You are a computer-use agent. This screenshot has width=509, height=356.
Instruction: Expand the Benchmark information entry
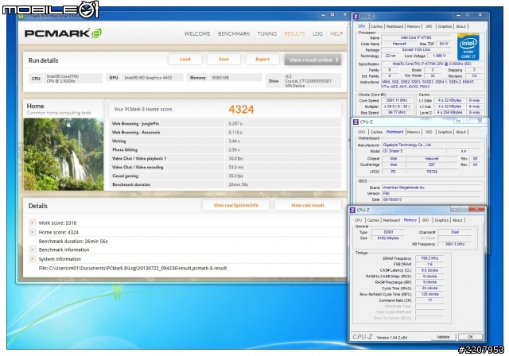32,250
